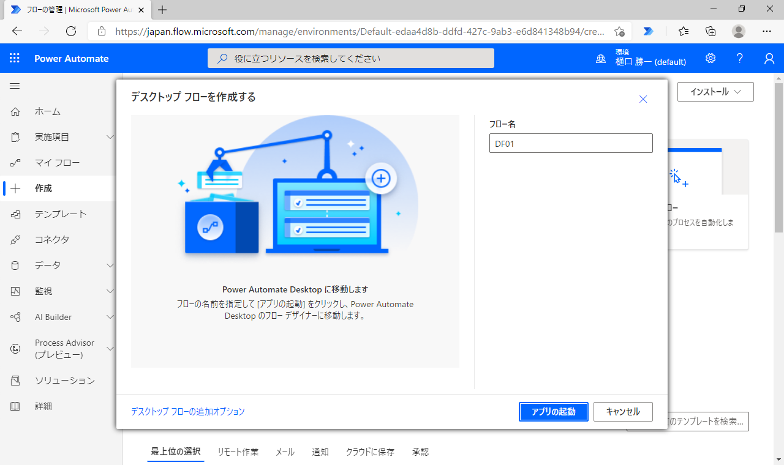The image size is (784, 465).
Task: Click the Home (ホーム) house icon
Action: [x=15, y=111]
